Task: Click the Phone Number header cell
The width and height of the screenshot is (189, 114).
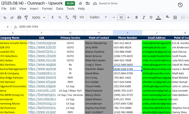Action: point(128,38)
